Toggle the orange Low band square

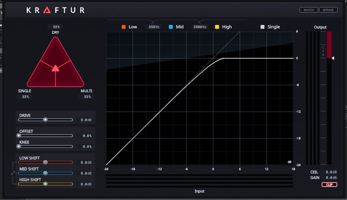[123, 27]
